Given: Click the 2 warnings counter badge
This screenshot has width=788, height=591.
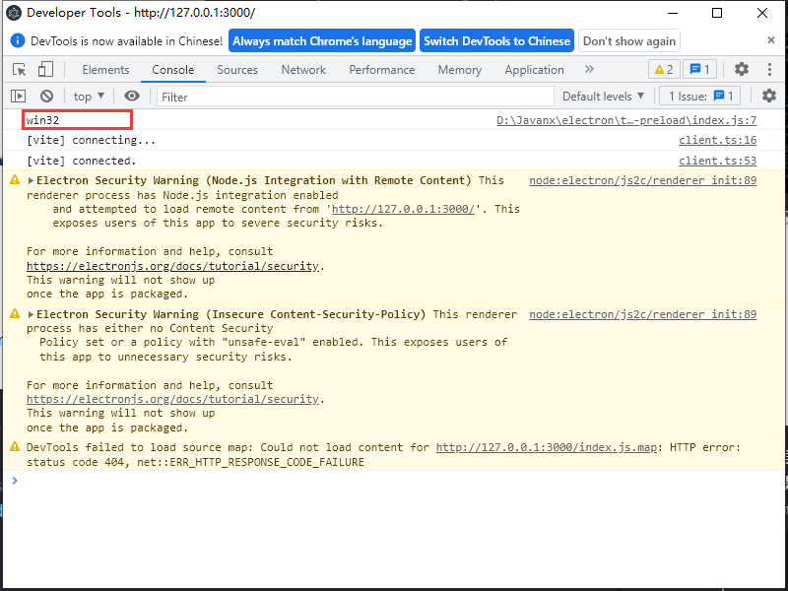Looking at the screenshot, I should [x=664, y=69].
